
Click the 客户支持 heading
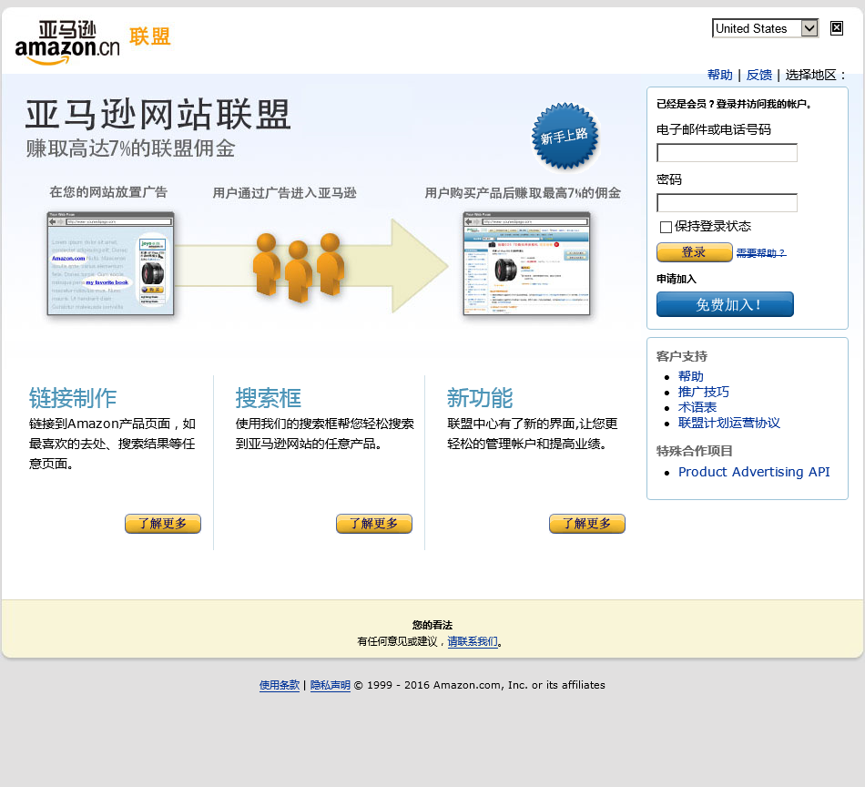(682, 356)
